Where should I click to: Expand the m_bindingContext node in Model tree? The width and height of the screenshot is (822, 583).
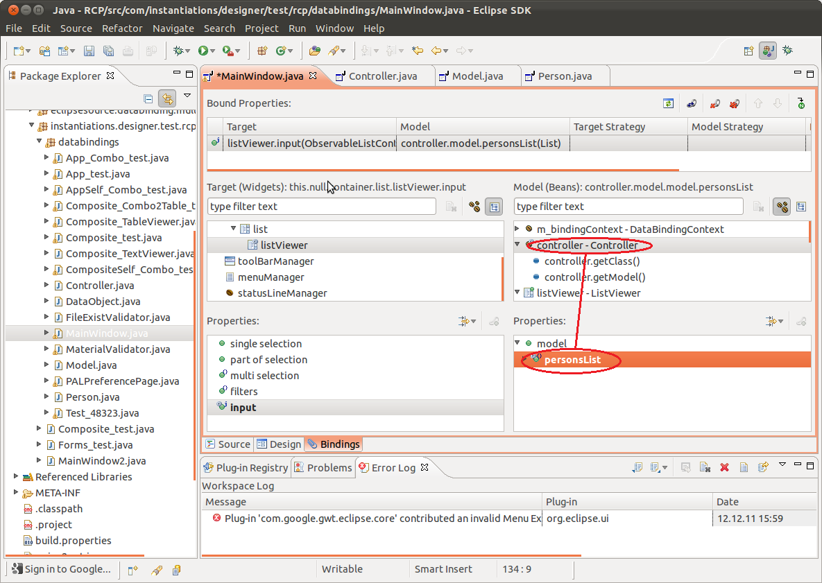[517, 228]
